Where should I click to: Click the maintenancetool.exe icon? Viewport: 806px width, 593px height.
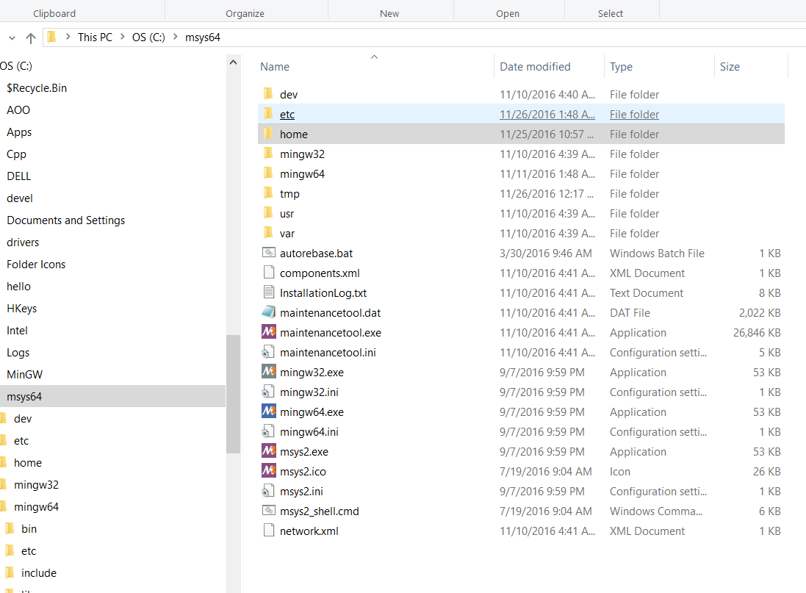pyautogui.click(x=268, y=332)
